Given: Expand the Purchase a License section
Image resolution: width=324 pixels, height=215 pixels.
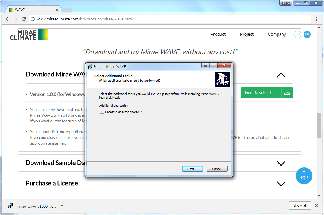Looking at the screenshot, I should 281,184.
